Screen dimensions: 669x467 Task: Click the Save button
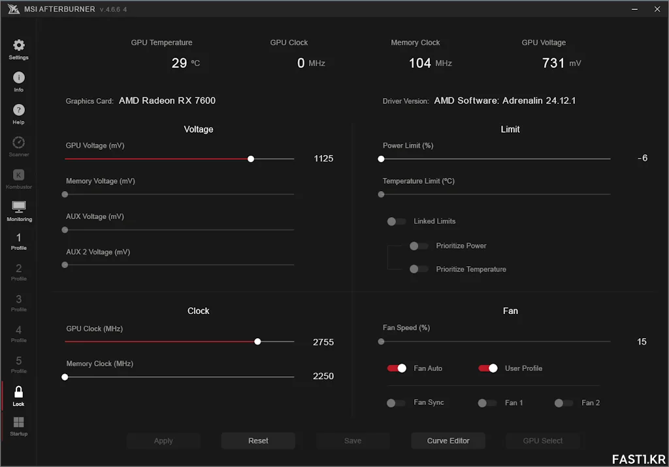tap(353, 440)
